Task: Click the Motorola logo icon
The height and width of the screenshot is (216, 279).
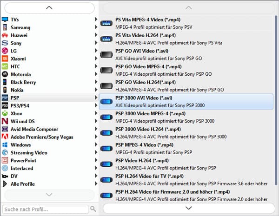Action: coord(5,74)
